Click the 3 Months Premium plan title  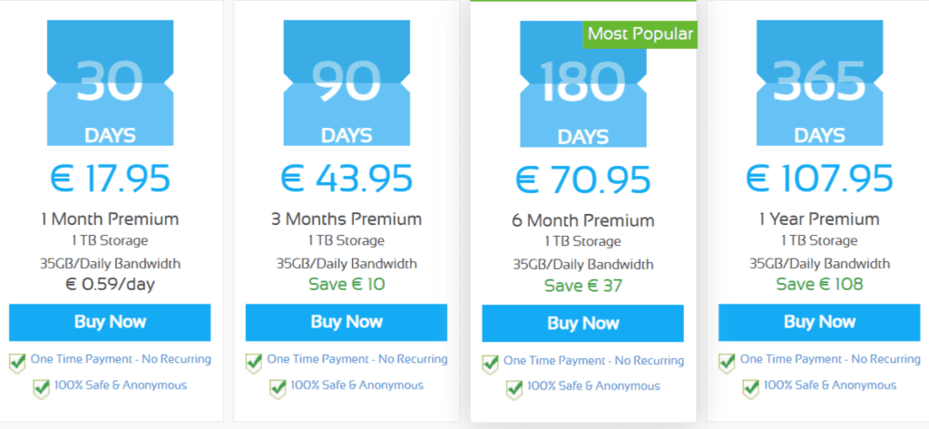(x=347, y=219)
